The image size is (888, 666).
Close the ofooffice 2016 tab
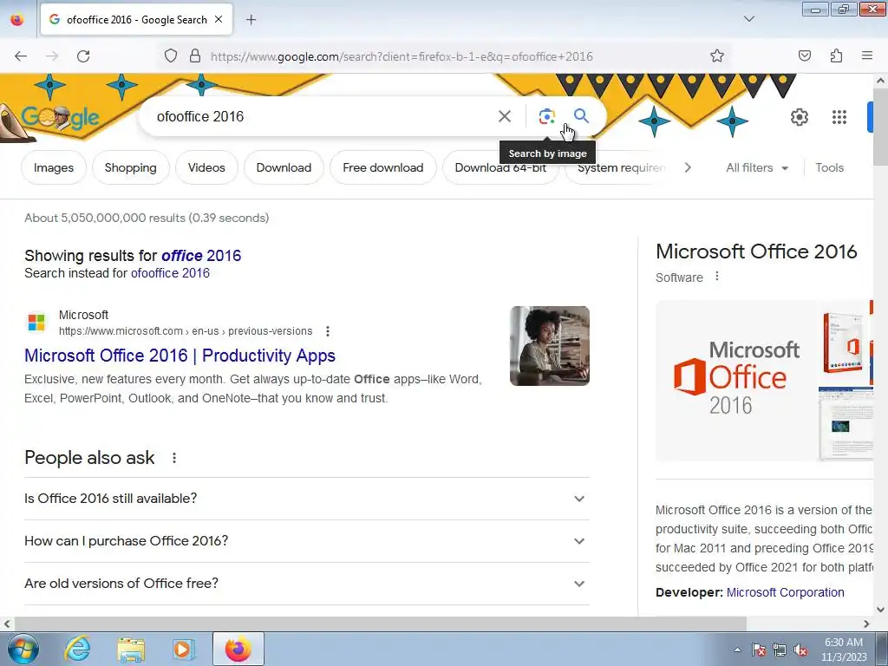tap(218, 19)
